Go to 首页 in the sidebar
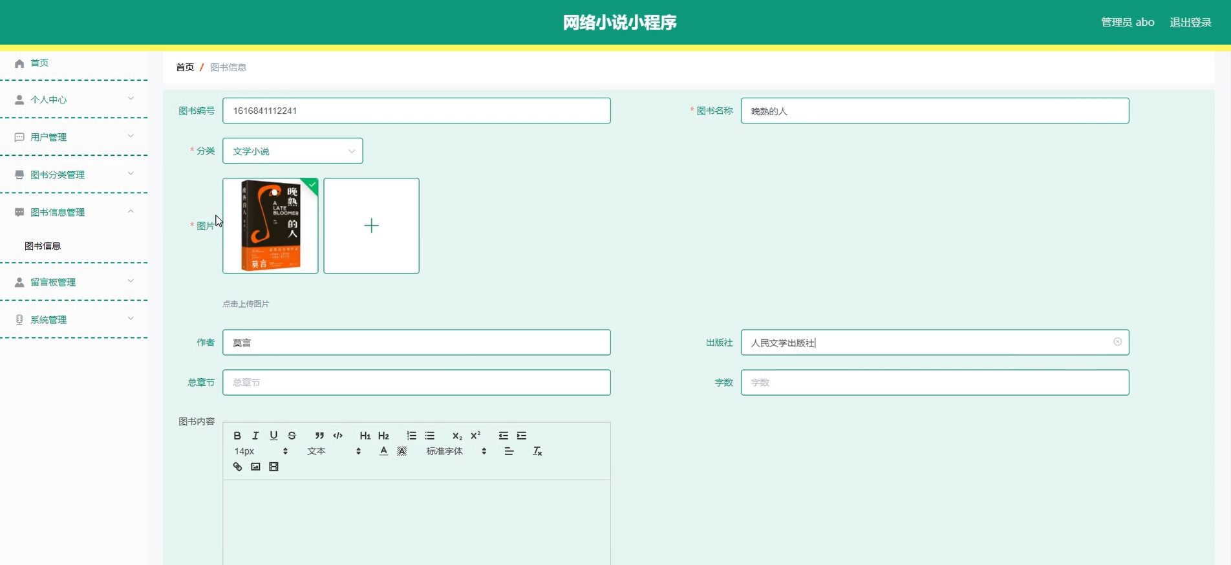Screen dimensions: 1231x565 39,63
